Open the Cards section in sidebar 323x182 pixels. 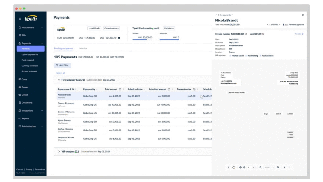coord(24,79)
